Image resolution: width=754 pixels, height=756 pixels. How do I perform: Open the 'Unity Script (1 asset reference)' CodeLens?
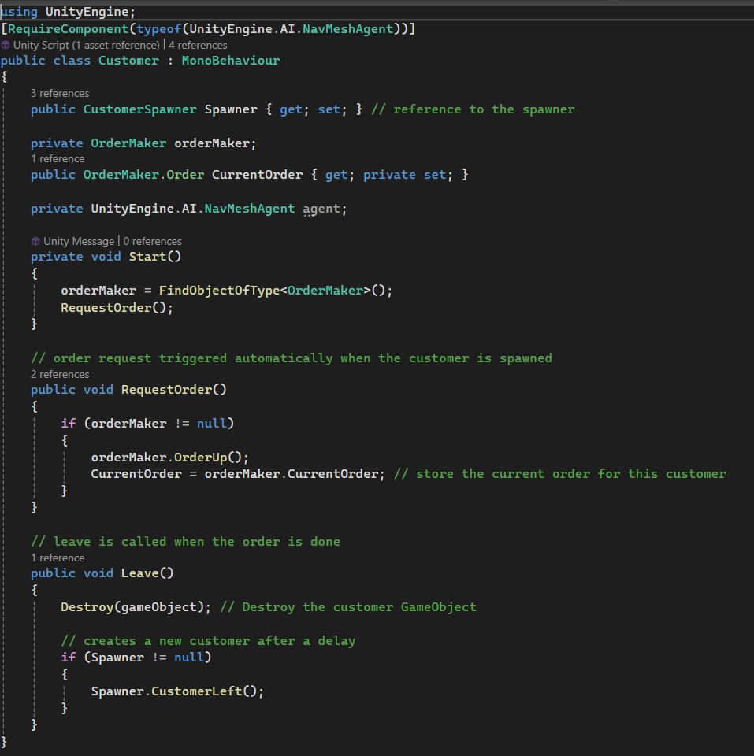(87, 45)
